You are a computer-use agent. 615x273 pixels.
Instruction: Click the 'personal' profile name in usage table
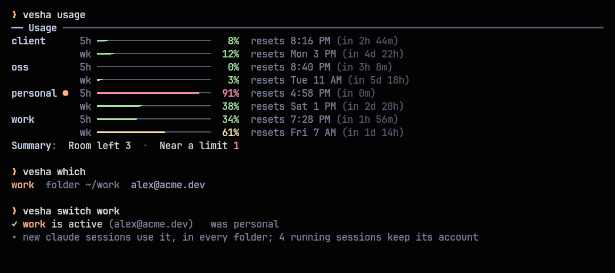(34, 94)
